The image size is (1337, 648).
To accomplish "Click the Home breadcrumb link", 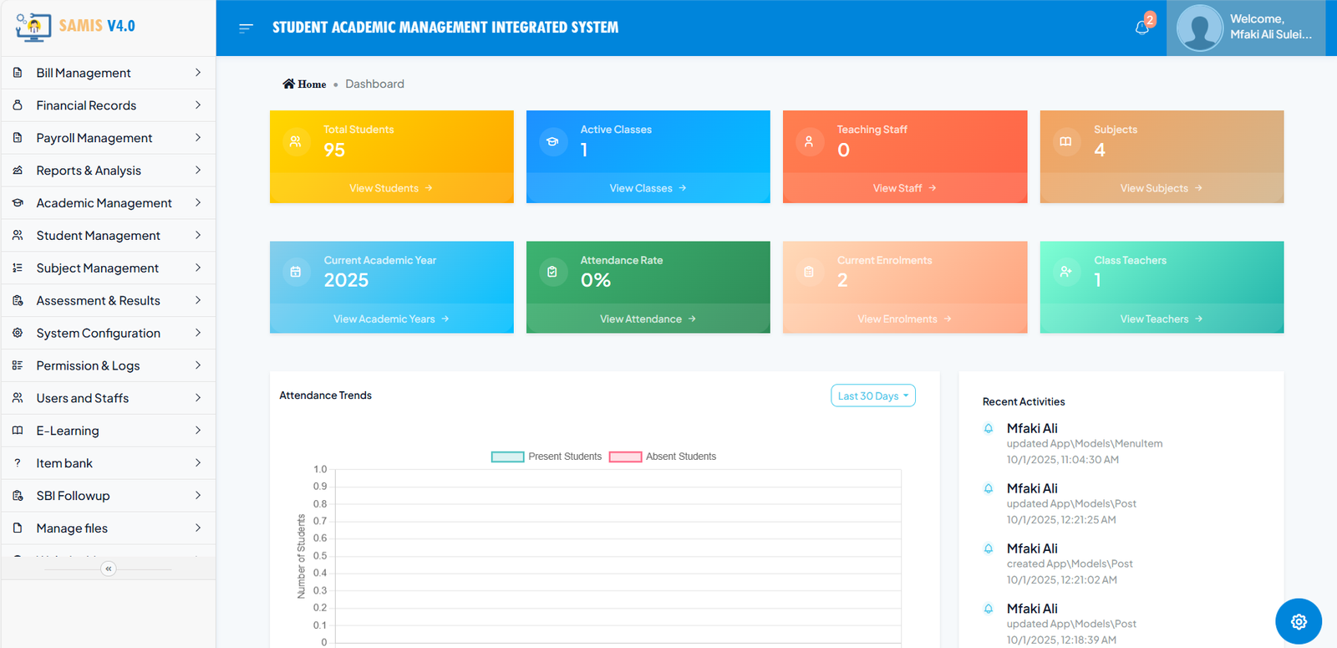I will point(305,84).
